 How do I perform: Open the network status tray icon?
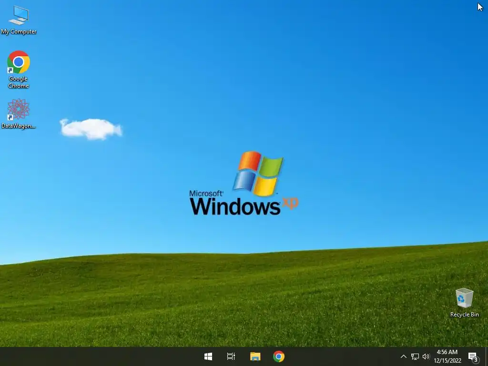coord(415,356)
